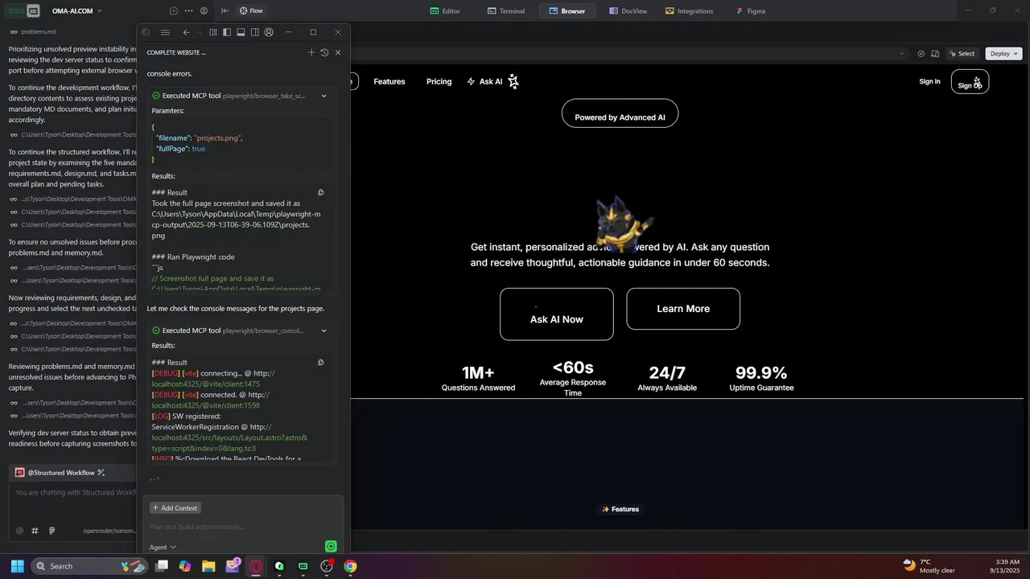Switch to the Figma tab
The height and width of the screenshot is (579, 1030).
[x=750, y=10]
